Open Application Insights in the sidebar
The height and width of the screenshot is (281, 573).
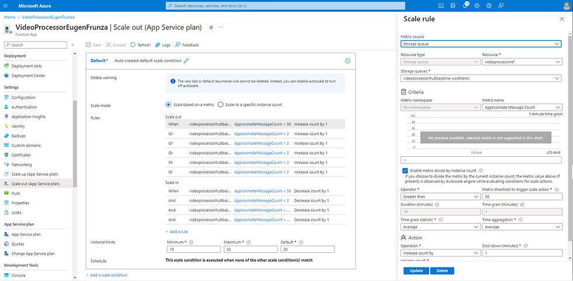[29, 116]
